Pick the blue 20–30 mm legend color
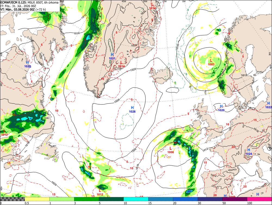 pyautogui.click(x=186, y=199)
